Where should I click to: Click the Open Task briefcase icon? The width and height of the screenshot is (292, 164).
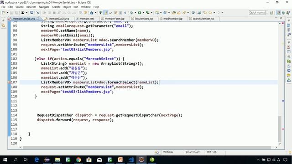click(x=179, y=13)
